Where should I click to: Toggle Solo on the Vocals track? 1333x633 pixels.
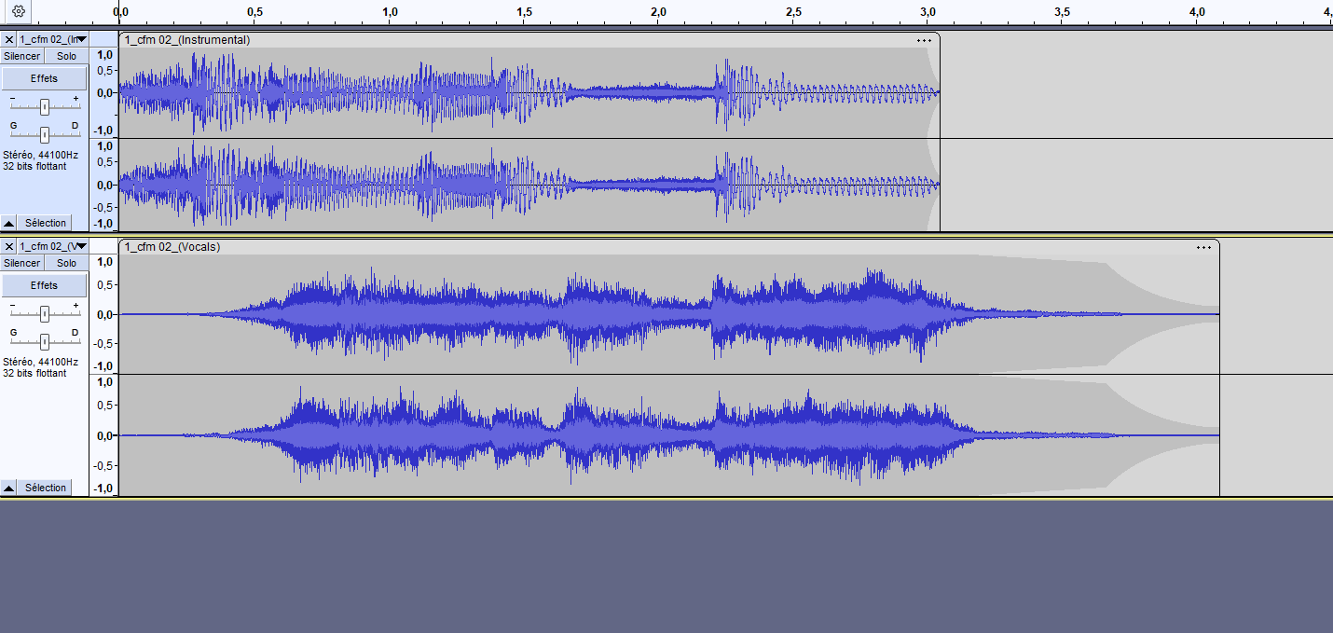tap(66, 263)
